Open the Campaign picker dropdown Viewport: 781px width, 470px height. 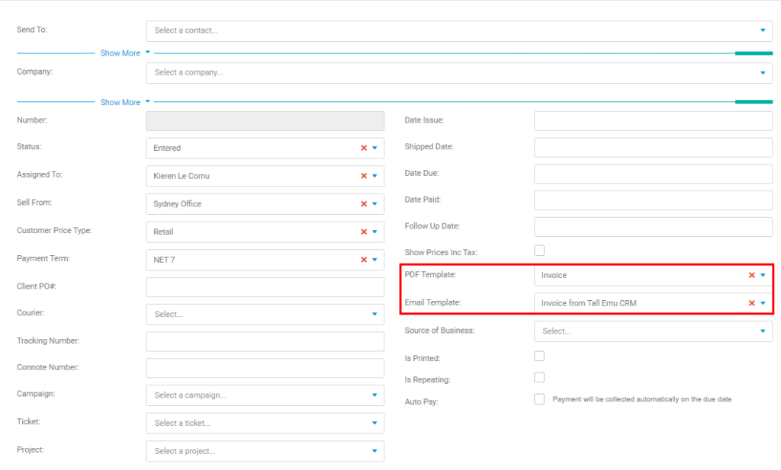(374, 395)
